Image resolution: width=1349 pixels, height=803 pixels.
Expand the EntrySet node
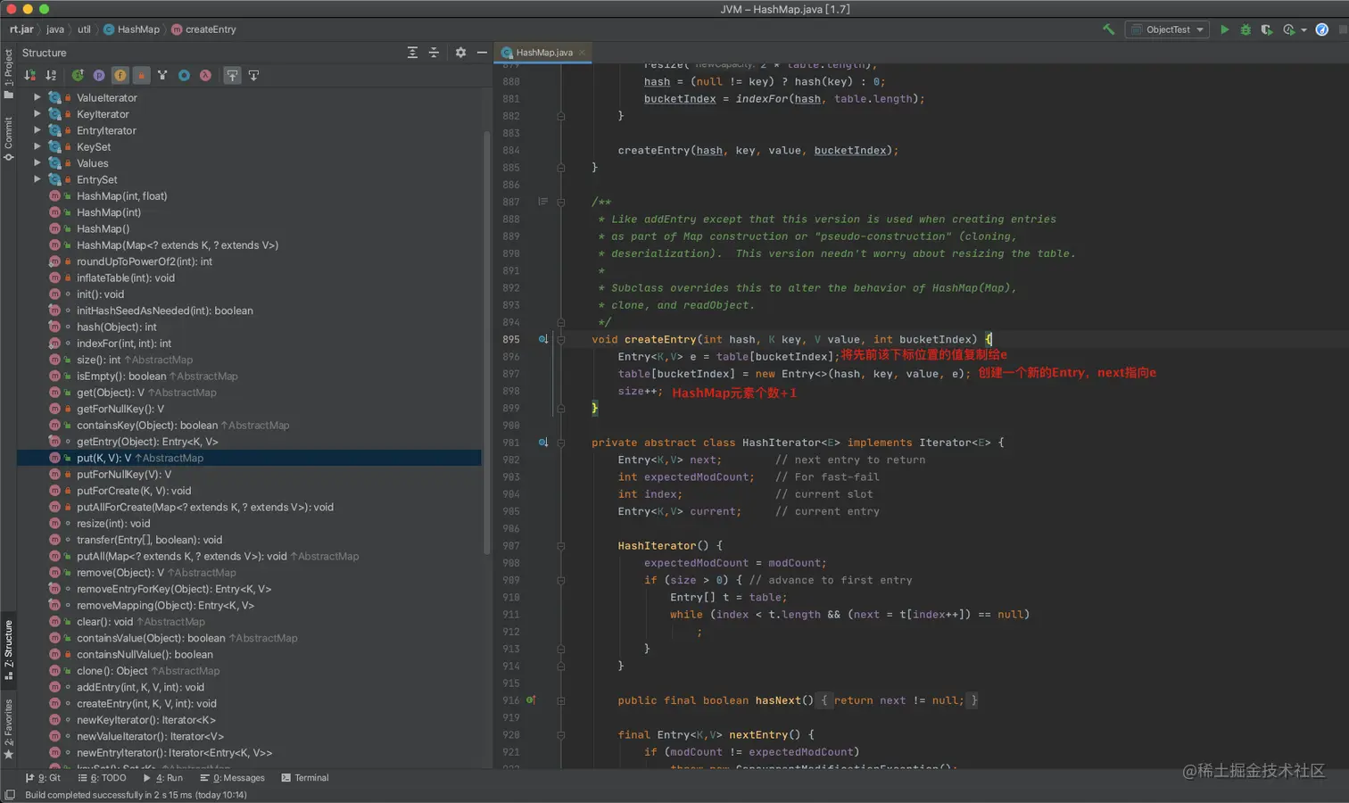coord(37,179)
